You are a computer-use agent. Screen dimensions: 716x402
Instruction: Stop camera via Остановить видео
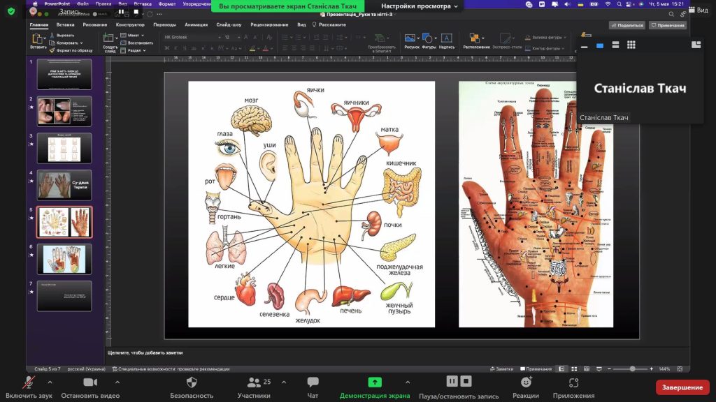click(90, 387)
